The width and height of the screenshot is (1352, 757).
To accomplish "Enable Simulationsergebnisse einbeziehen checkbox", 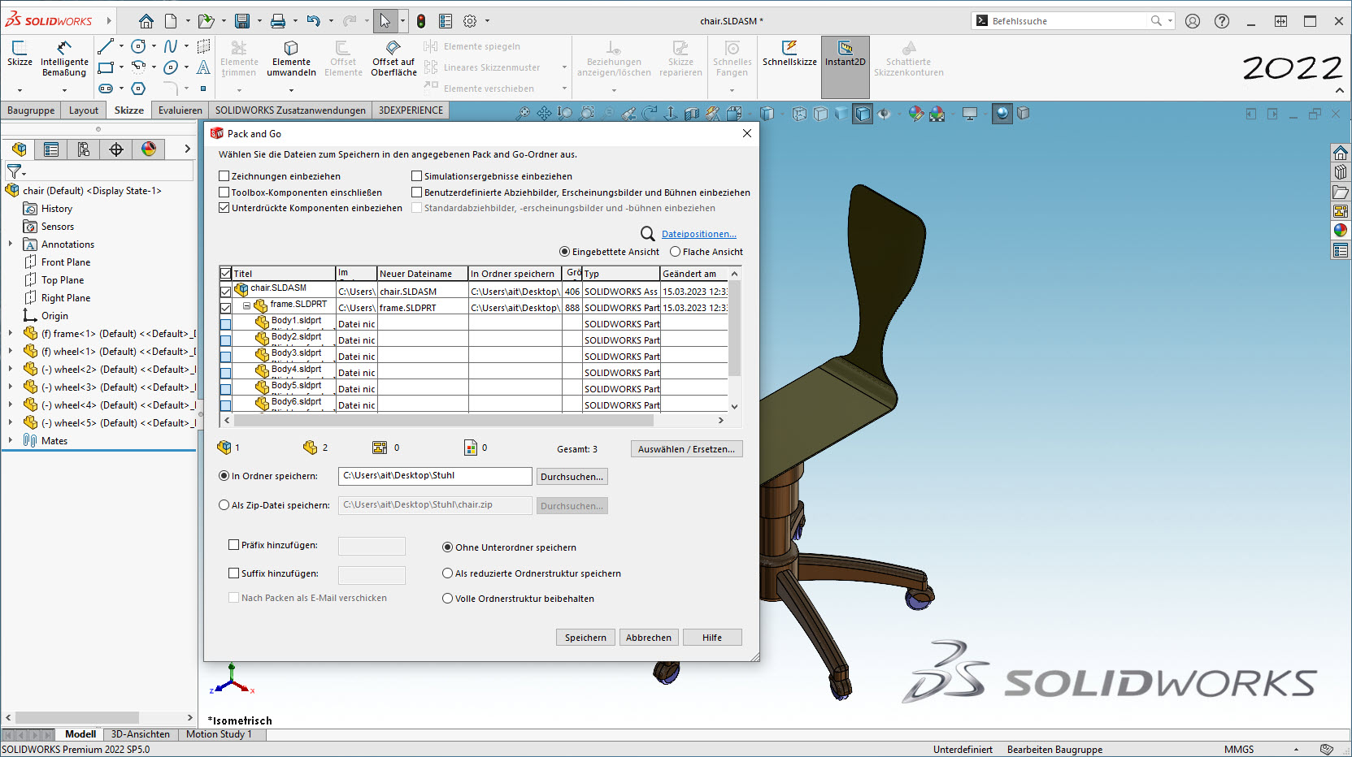I will (417, 176).
